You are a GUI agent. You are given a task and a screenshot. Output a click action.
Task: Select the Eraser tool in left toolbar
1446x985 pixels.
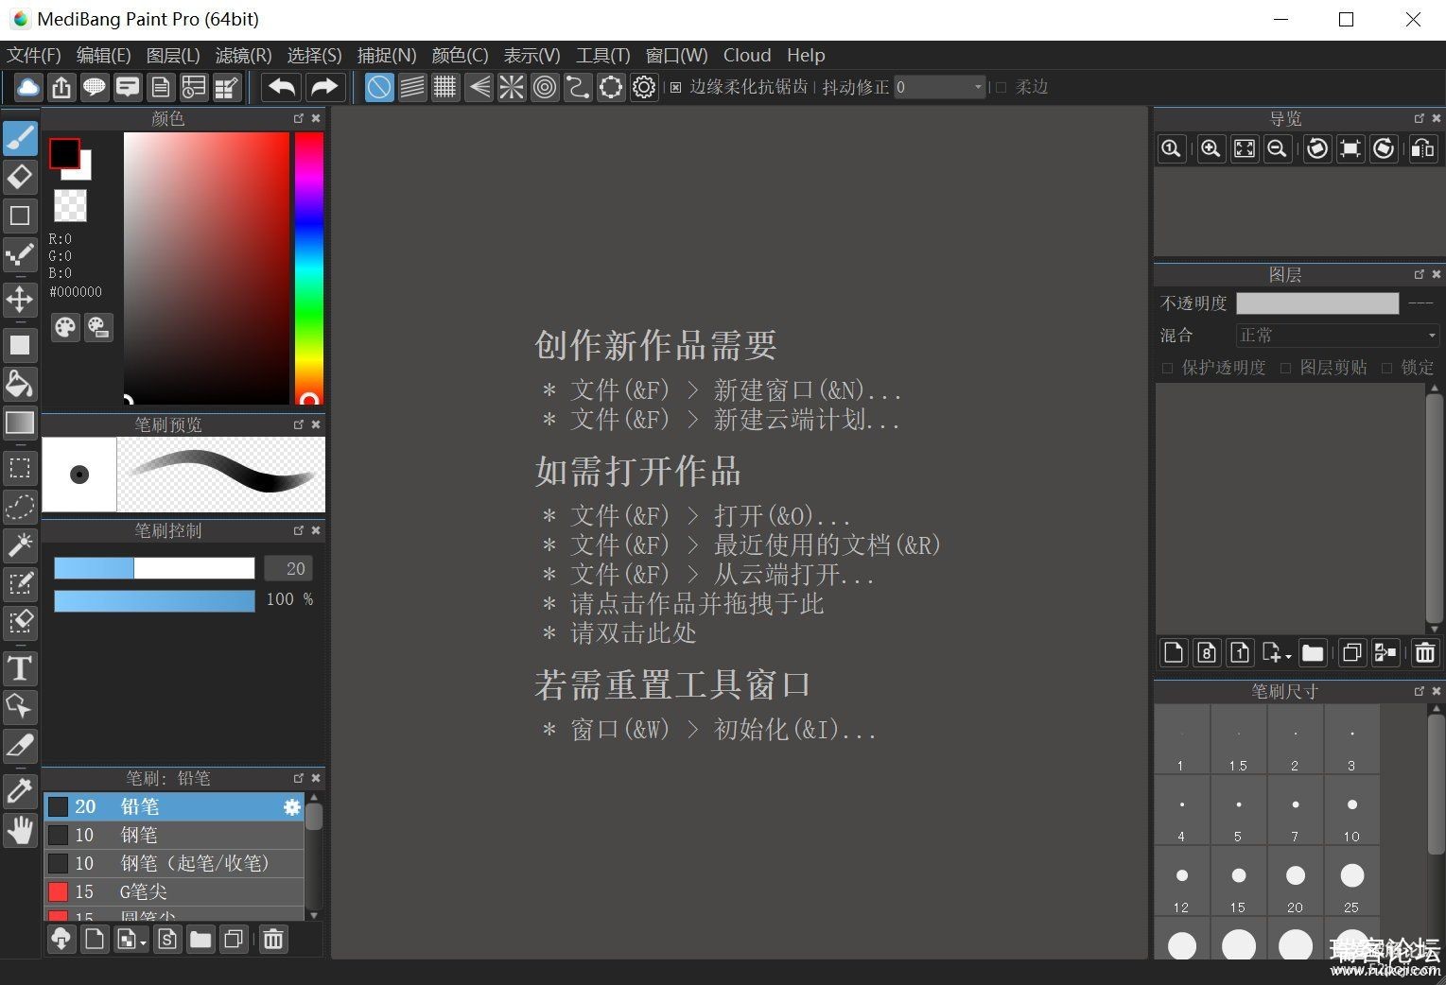[20, 177]
